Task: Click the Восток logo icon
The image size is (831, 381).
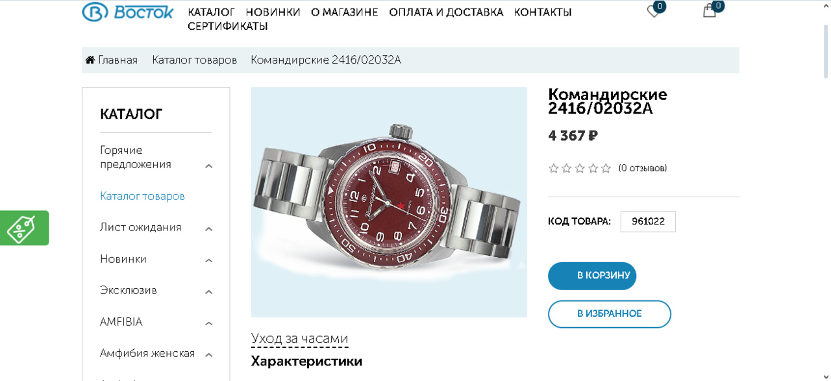Action: (94, 12)
